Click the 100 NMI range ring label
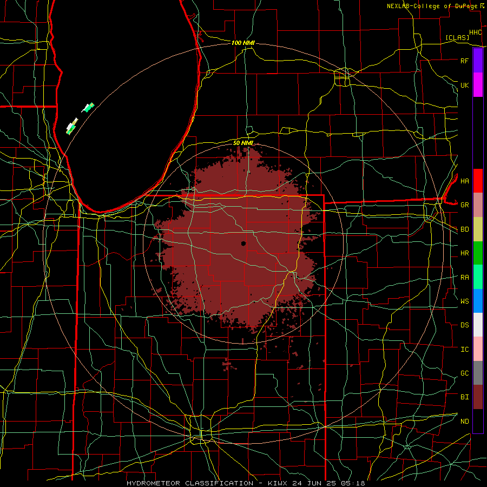 pos(243,43)
